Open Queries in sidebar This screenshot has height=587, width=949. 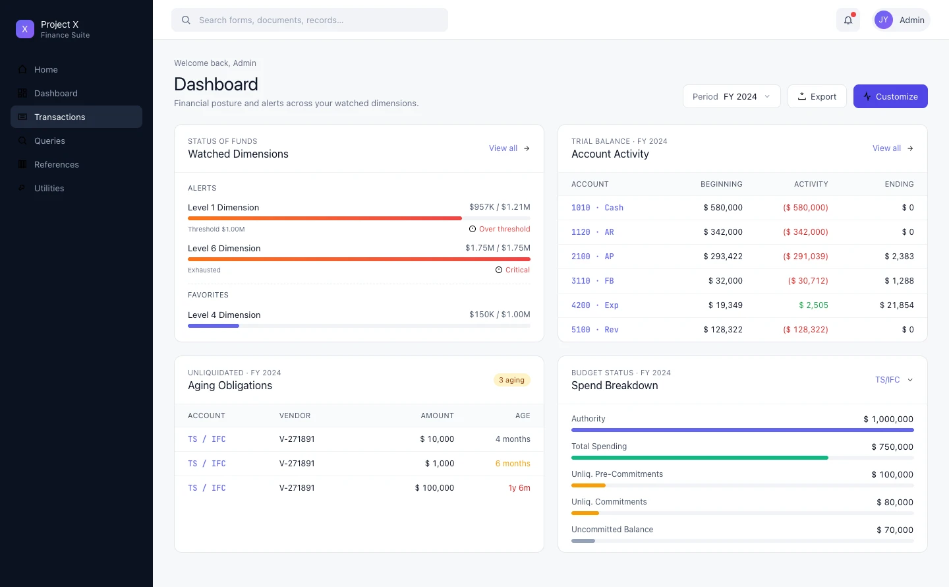point(76,140)
